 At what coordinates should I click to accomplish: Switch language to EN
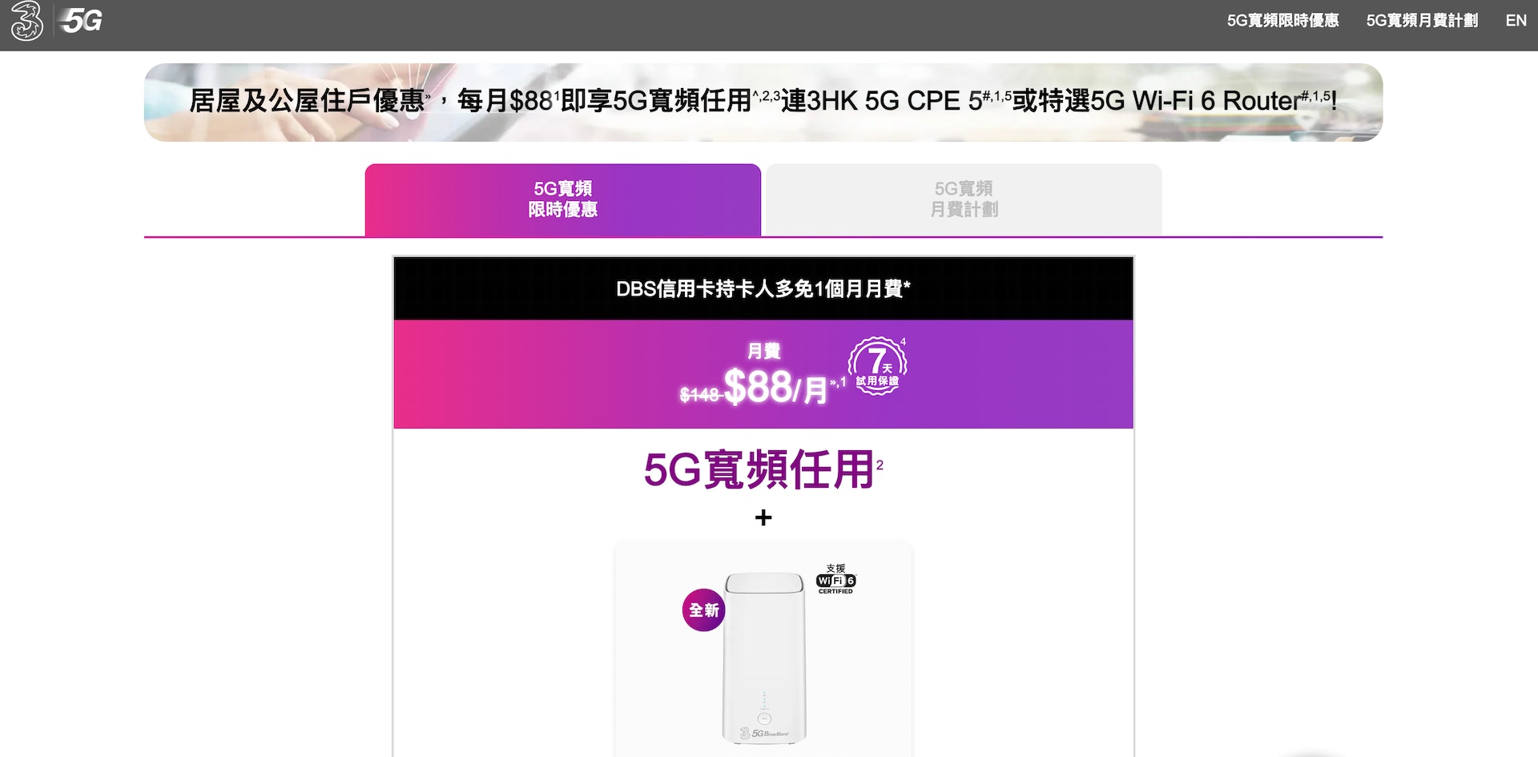1516,21
